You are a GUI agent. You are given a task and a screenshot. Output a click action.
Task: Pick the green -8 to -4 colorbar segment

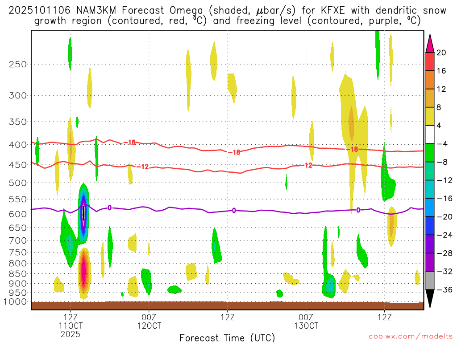coord(430,153)
